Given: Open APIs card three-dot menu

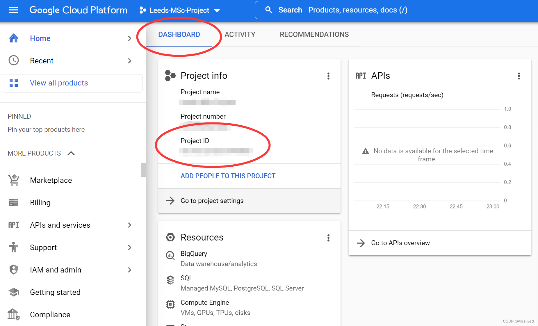Looking at the screenshot, I should (x=519, y=76).
